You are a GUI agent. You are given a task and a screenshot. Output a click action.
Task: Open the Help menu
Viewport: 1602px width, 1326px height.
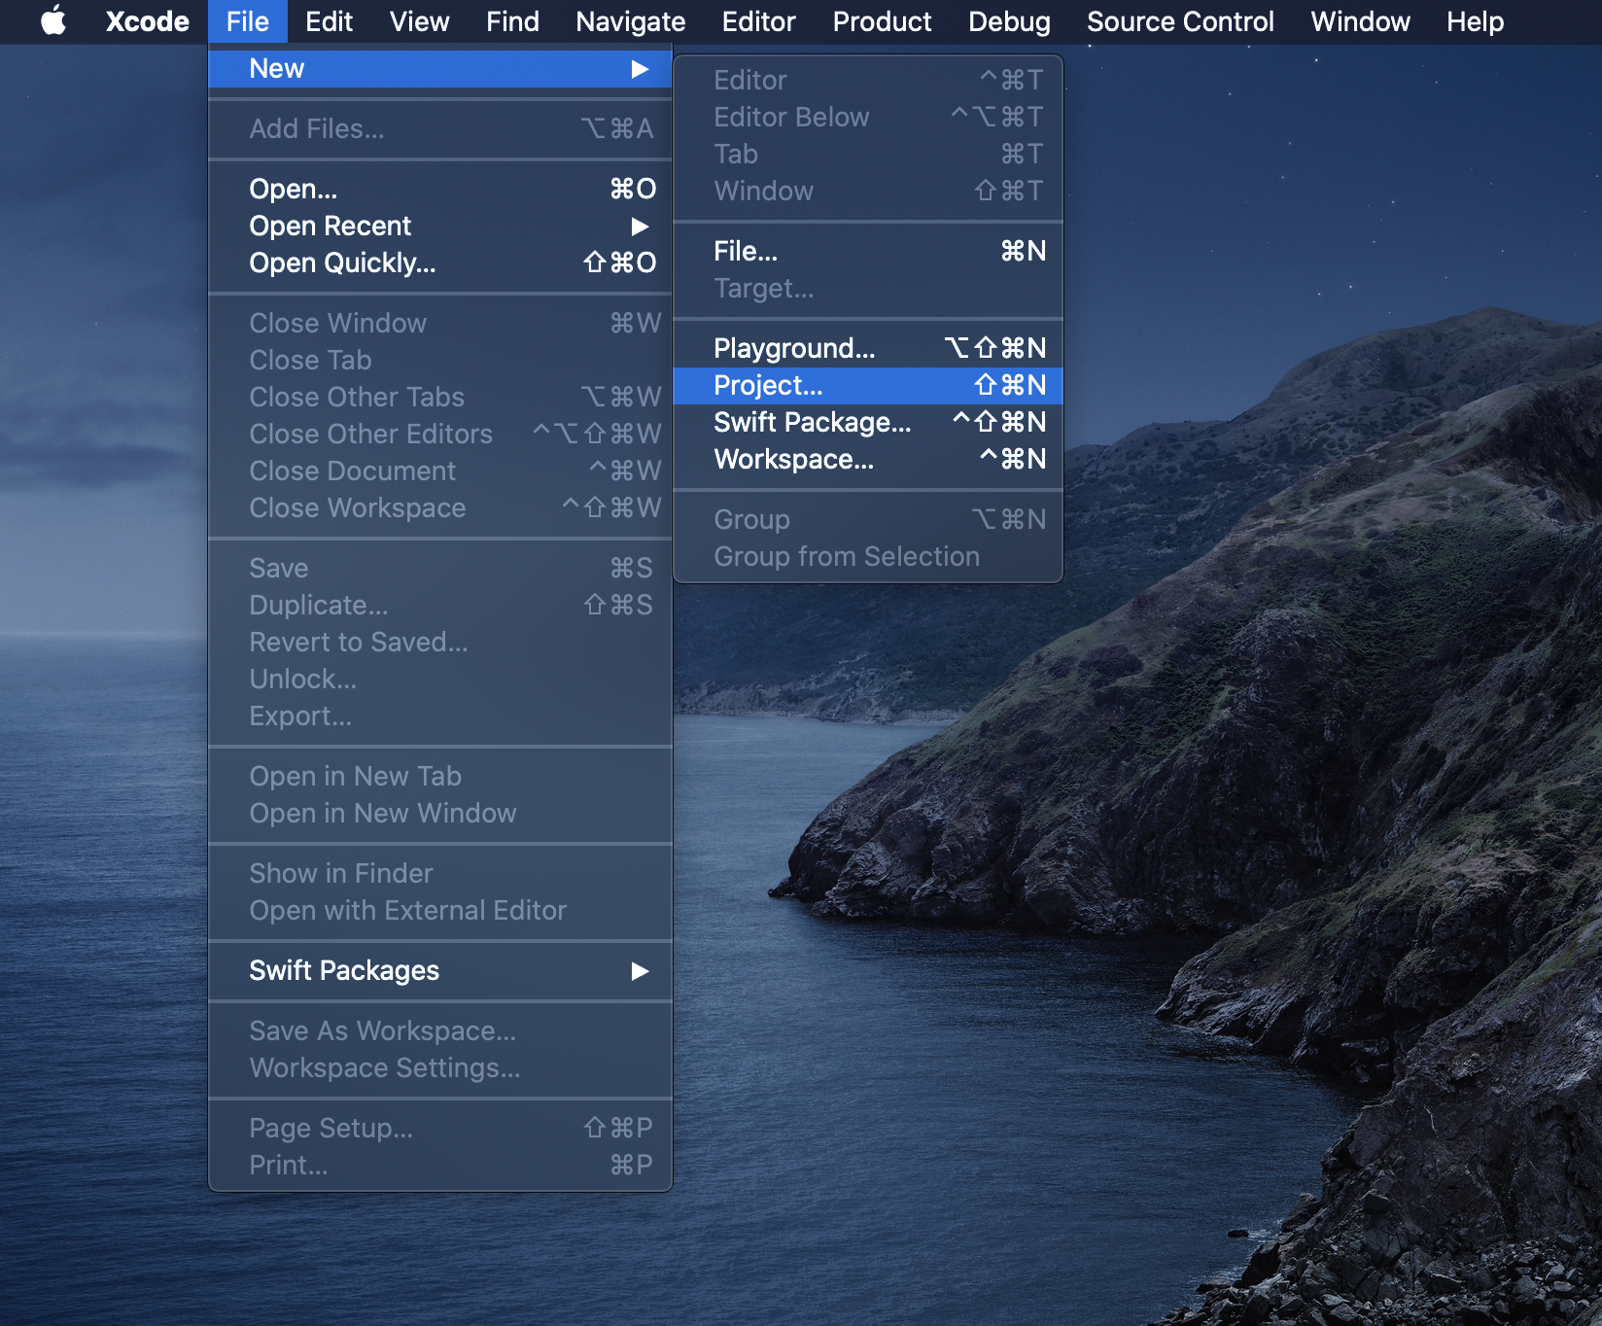coord(1475,21)
